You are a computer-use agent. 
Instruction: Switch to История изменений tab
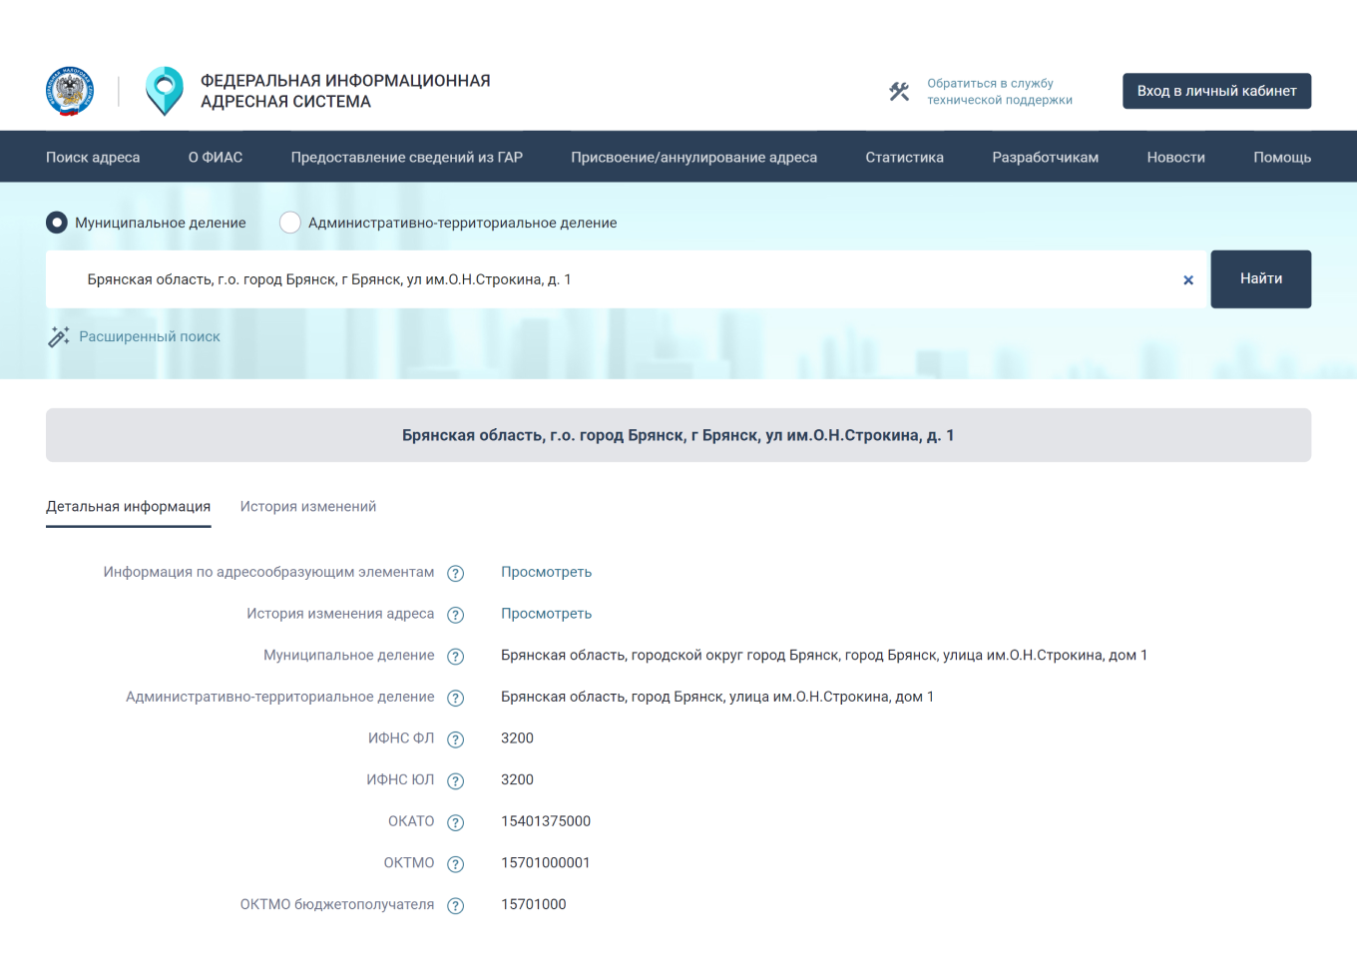pyautogui.click(x=308, y=507)
